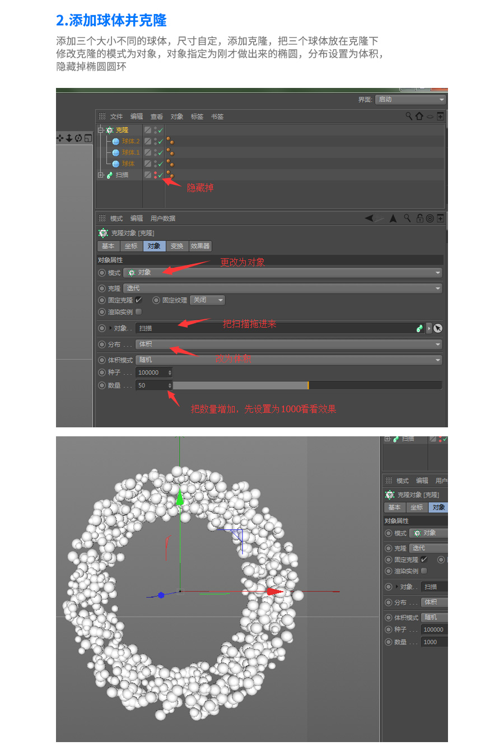The width and height of the screenshot is (504, 755).
Task: Open the 体积模式 dropdown set to 随机
Action: click(290, 360)
